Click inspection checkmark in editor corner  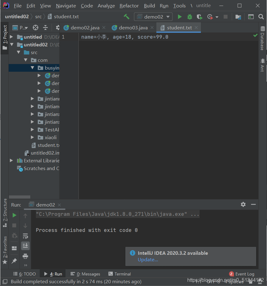coord(255,35)
